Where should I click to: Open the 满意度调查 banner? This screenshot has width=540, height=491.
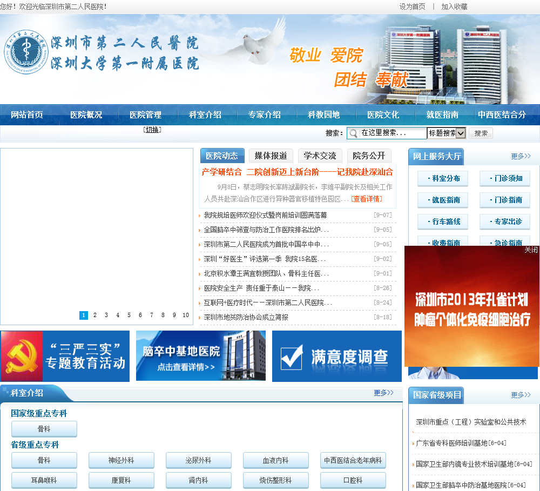point(337,357)
